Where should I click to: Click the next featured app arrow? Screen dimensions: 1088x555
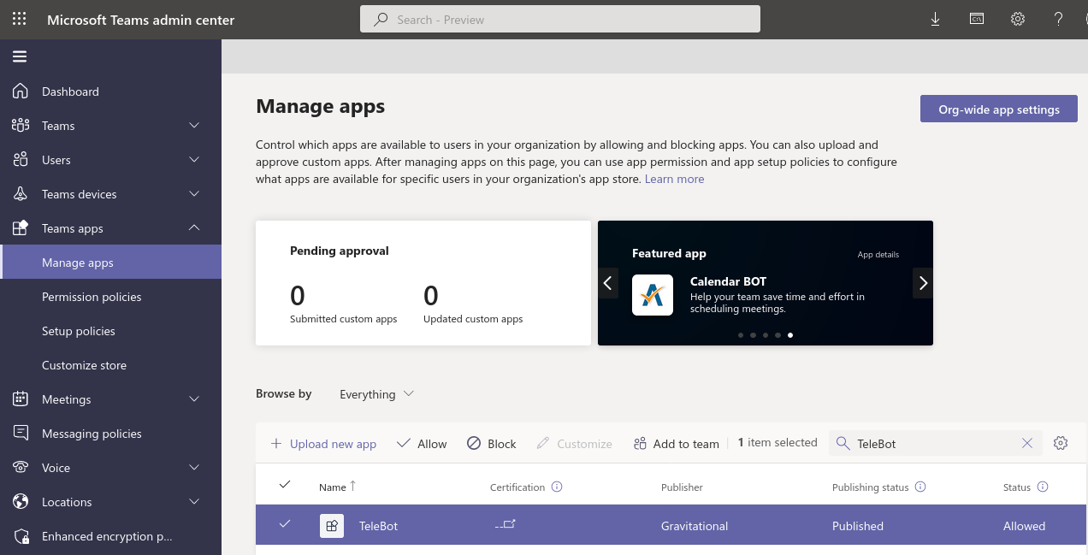click(x=922, y=283)
